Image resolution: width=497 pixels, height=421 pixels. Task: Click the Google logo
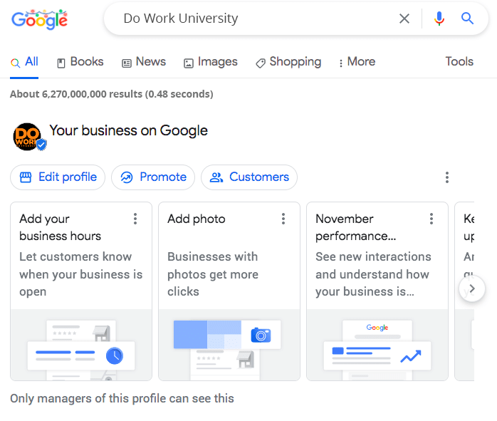39,19
